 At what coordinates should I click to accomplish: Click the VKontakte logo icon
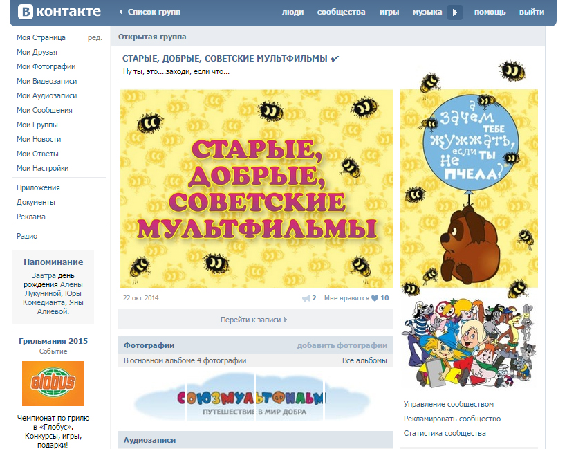click(x=26, y=12)
